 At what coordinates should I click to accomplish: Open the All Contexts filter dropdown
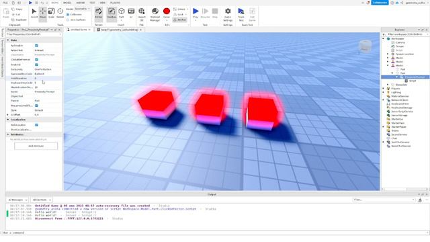[x=42, y=200]
